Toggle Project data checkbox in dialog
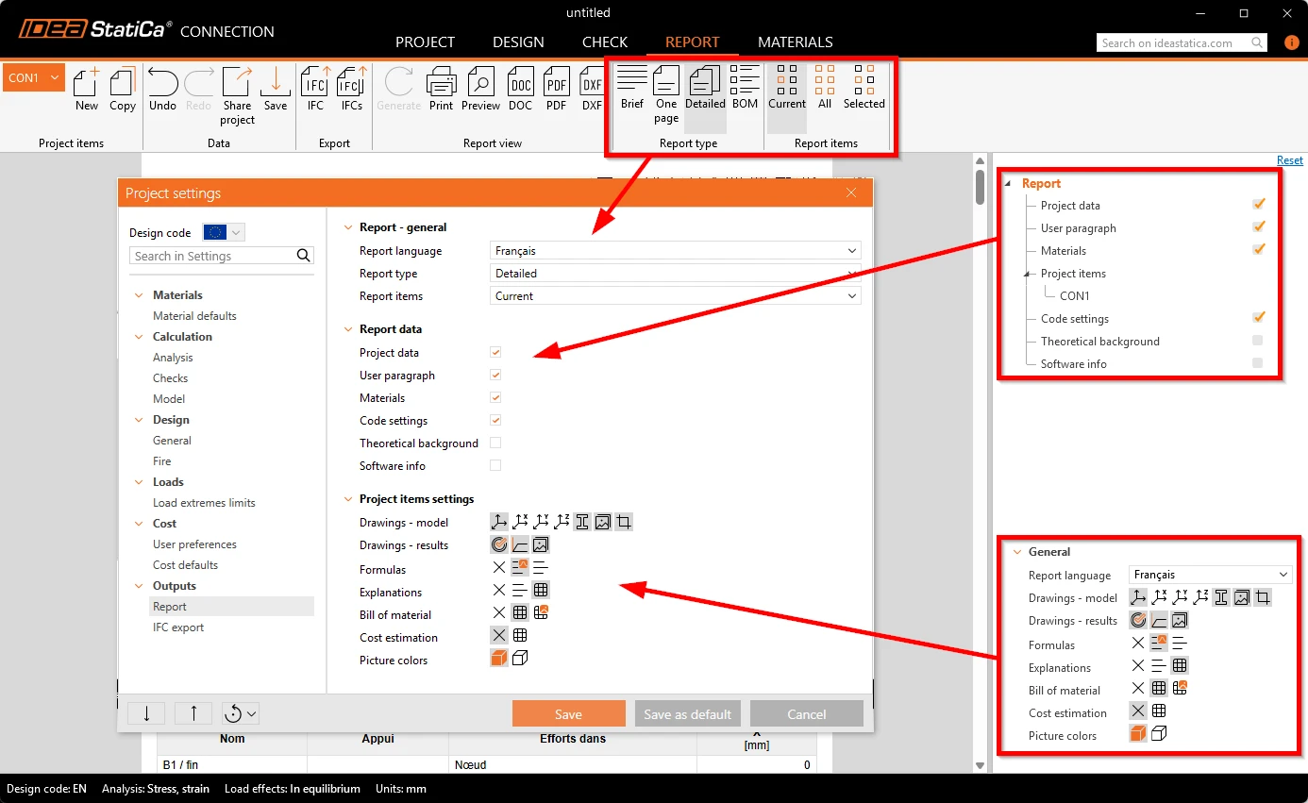This screenshot has width=1308, height=803. (x=495, y=352)
